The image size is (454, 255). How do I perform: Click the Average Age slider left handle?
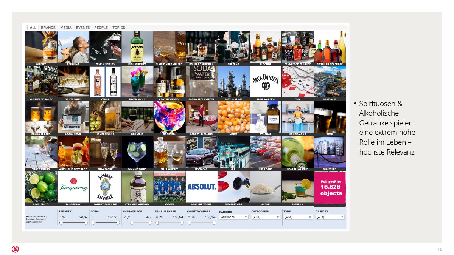coord(131,223)
